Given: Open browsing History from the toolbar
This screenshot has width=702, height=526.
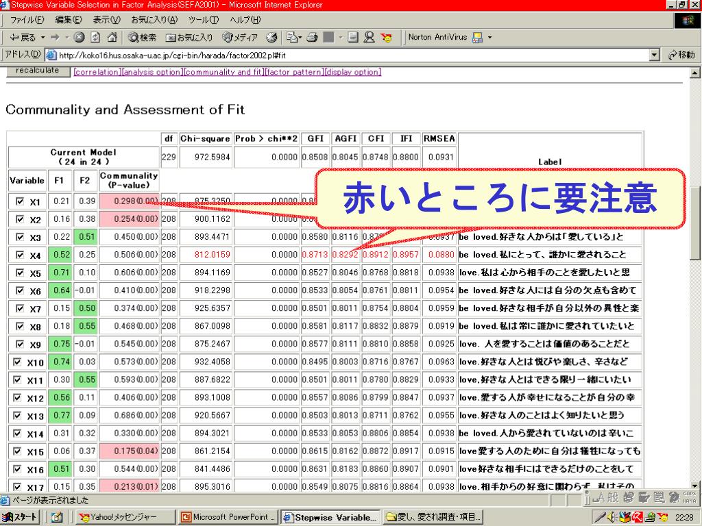Looking at the screenshot, I should pyautogui.click(x=271, y=38).
